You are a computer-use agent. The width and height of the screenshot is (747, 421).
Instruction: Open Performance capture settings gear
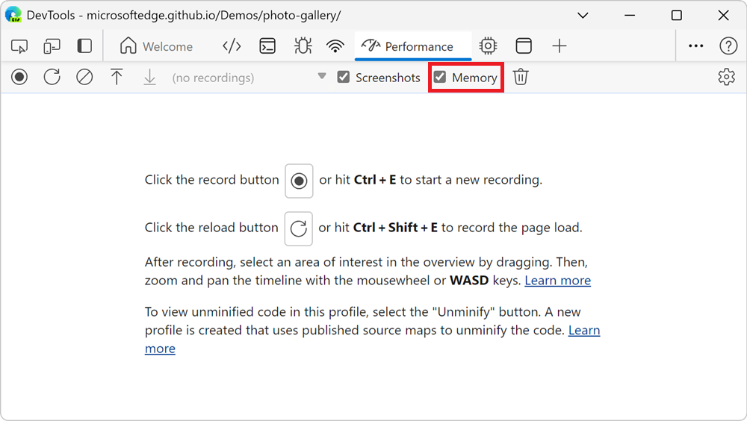727,77
